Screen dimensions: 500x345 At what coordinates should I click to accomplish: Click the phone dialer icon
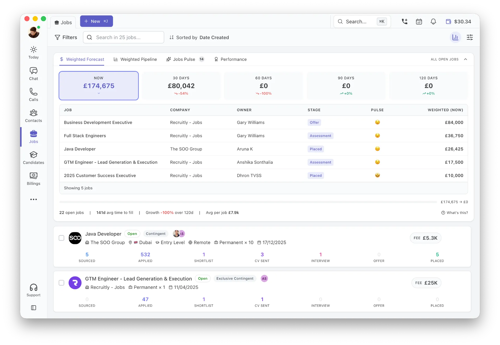404,22
